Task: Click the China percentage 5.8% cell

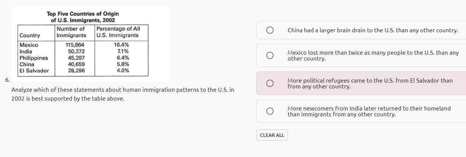Action: (123, 64)
